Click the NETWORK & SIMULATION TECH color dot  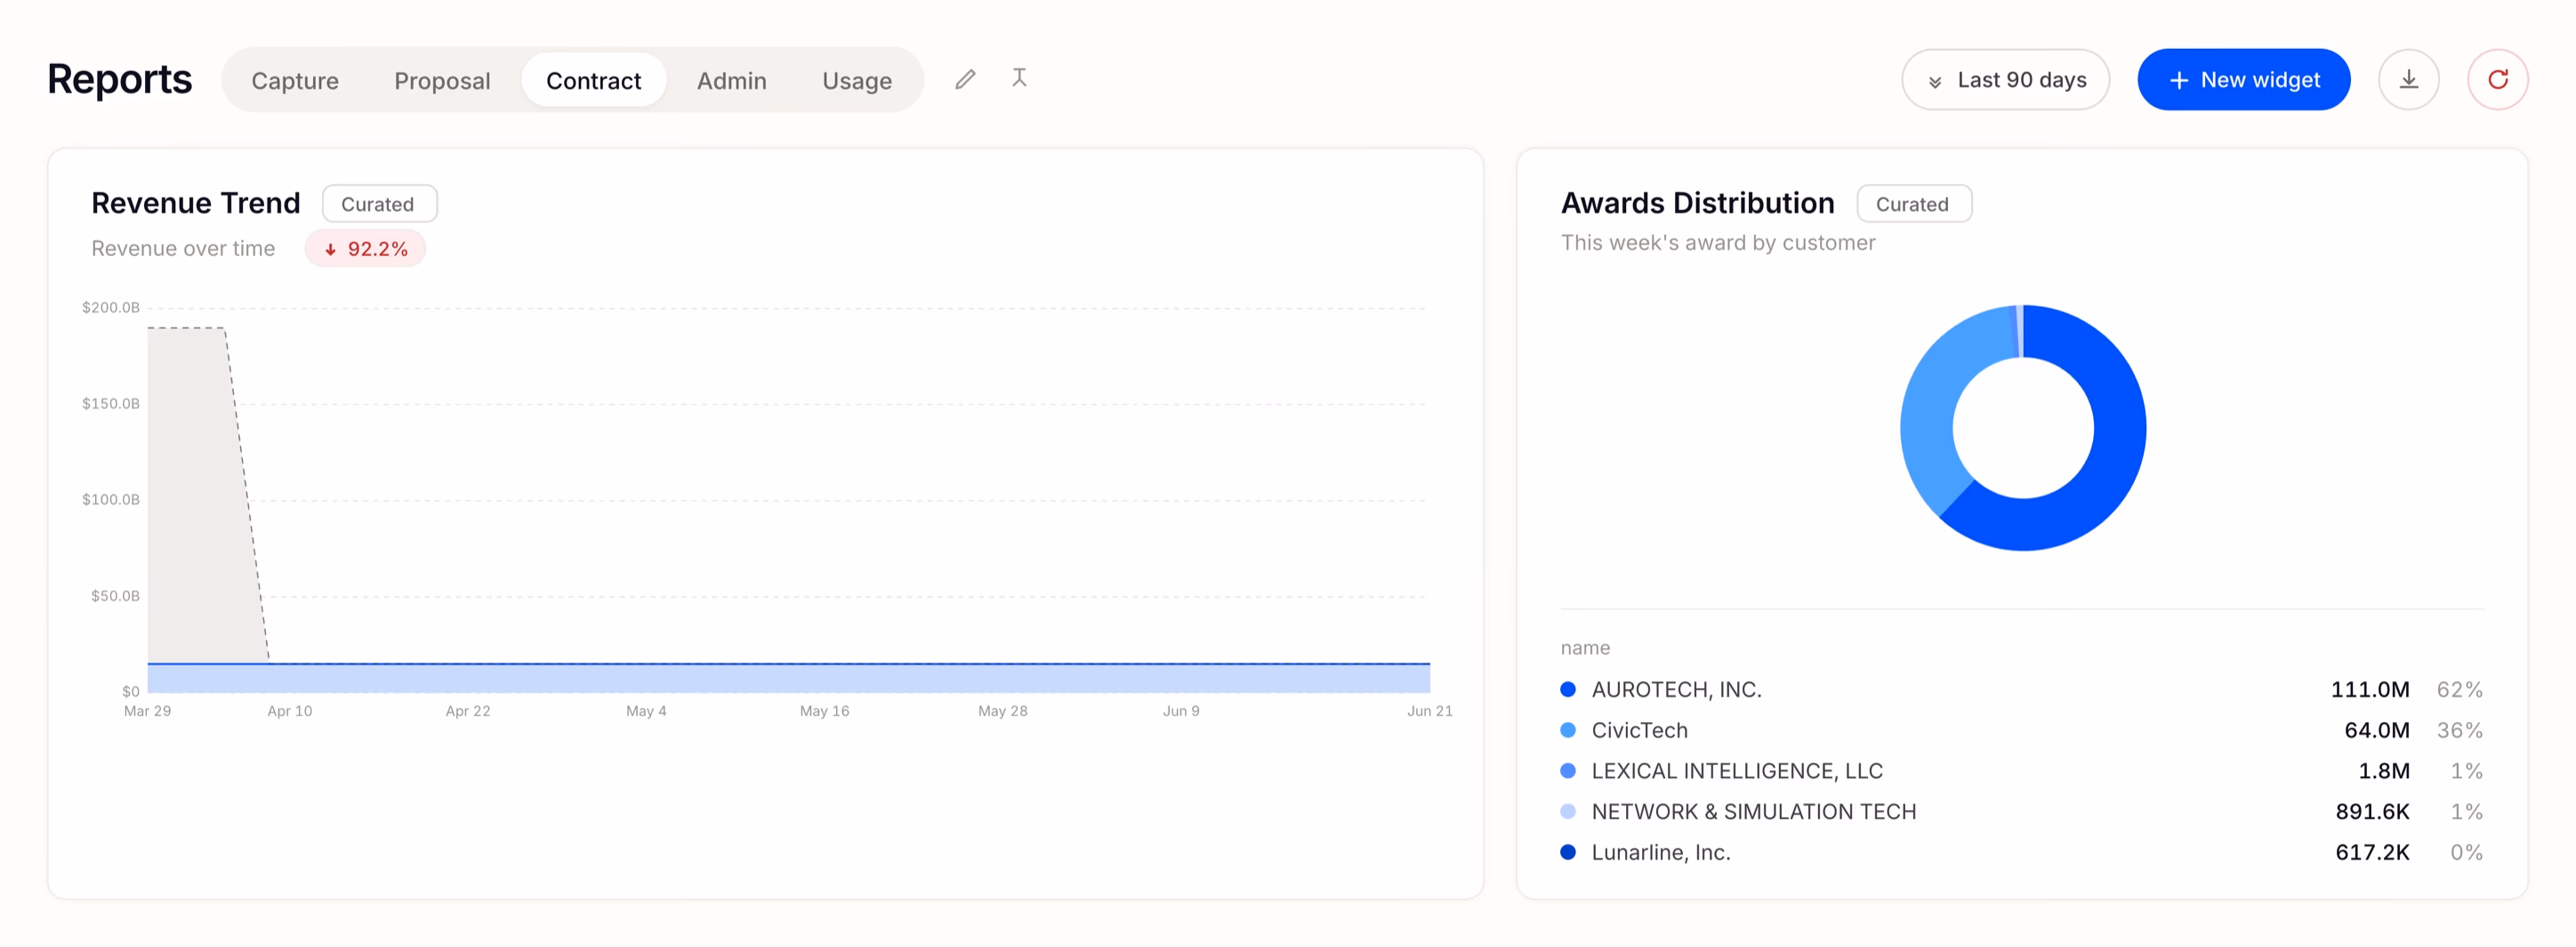point(1568,811)
